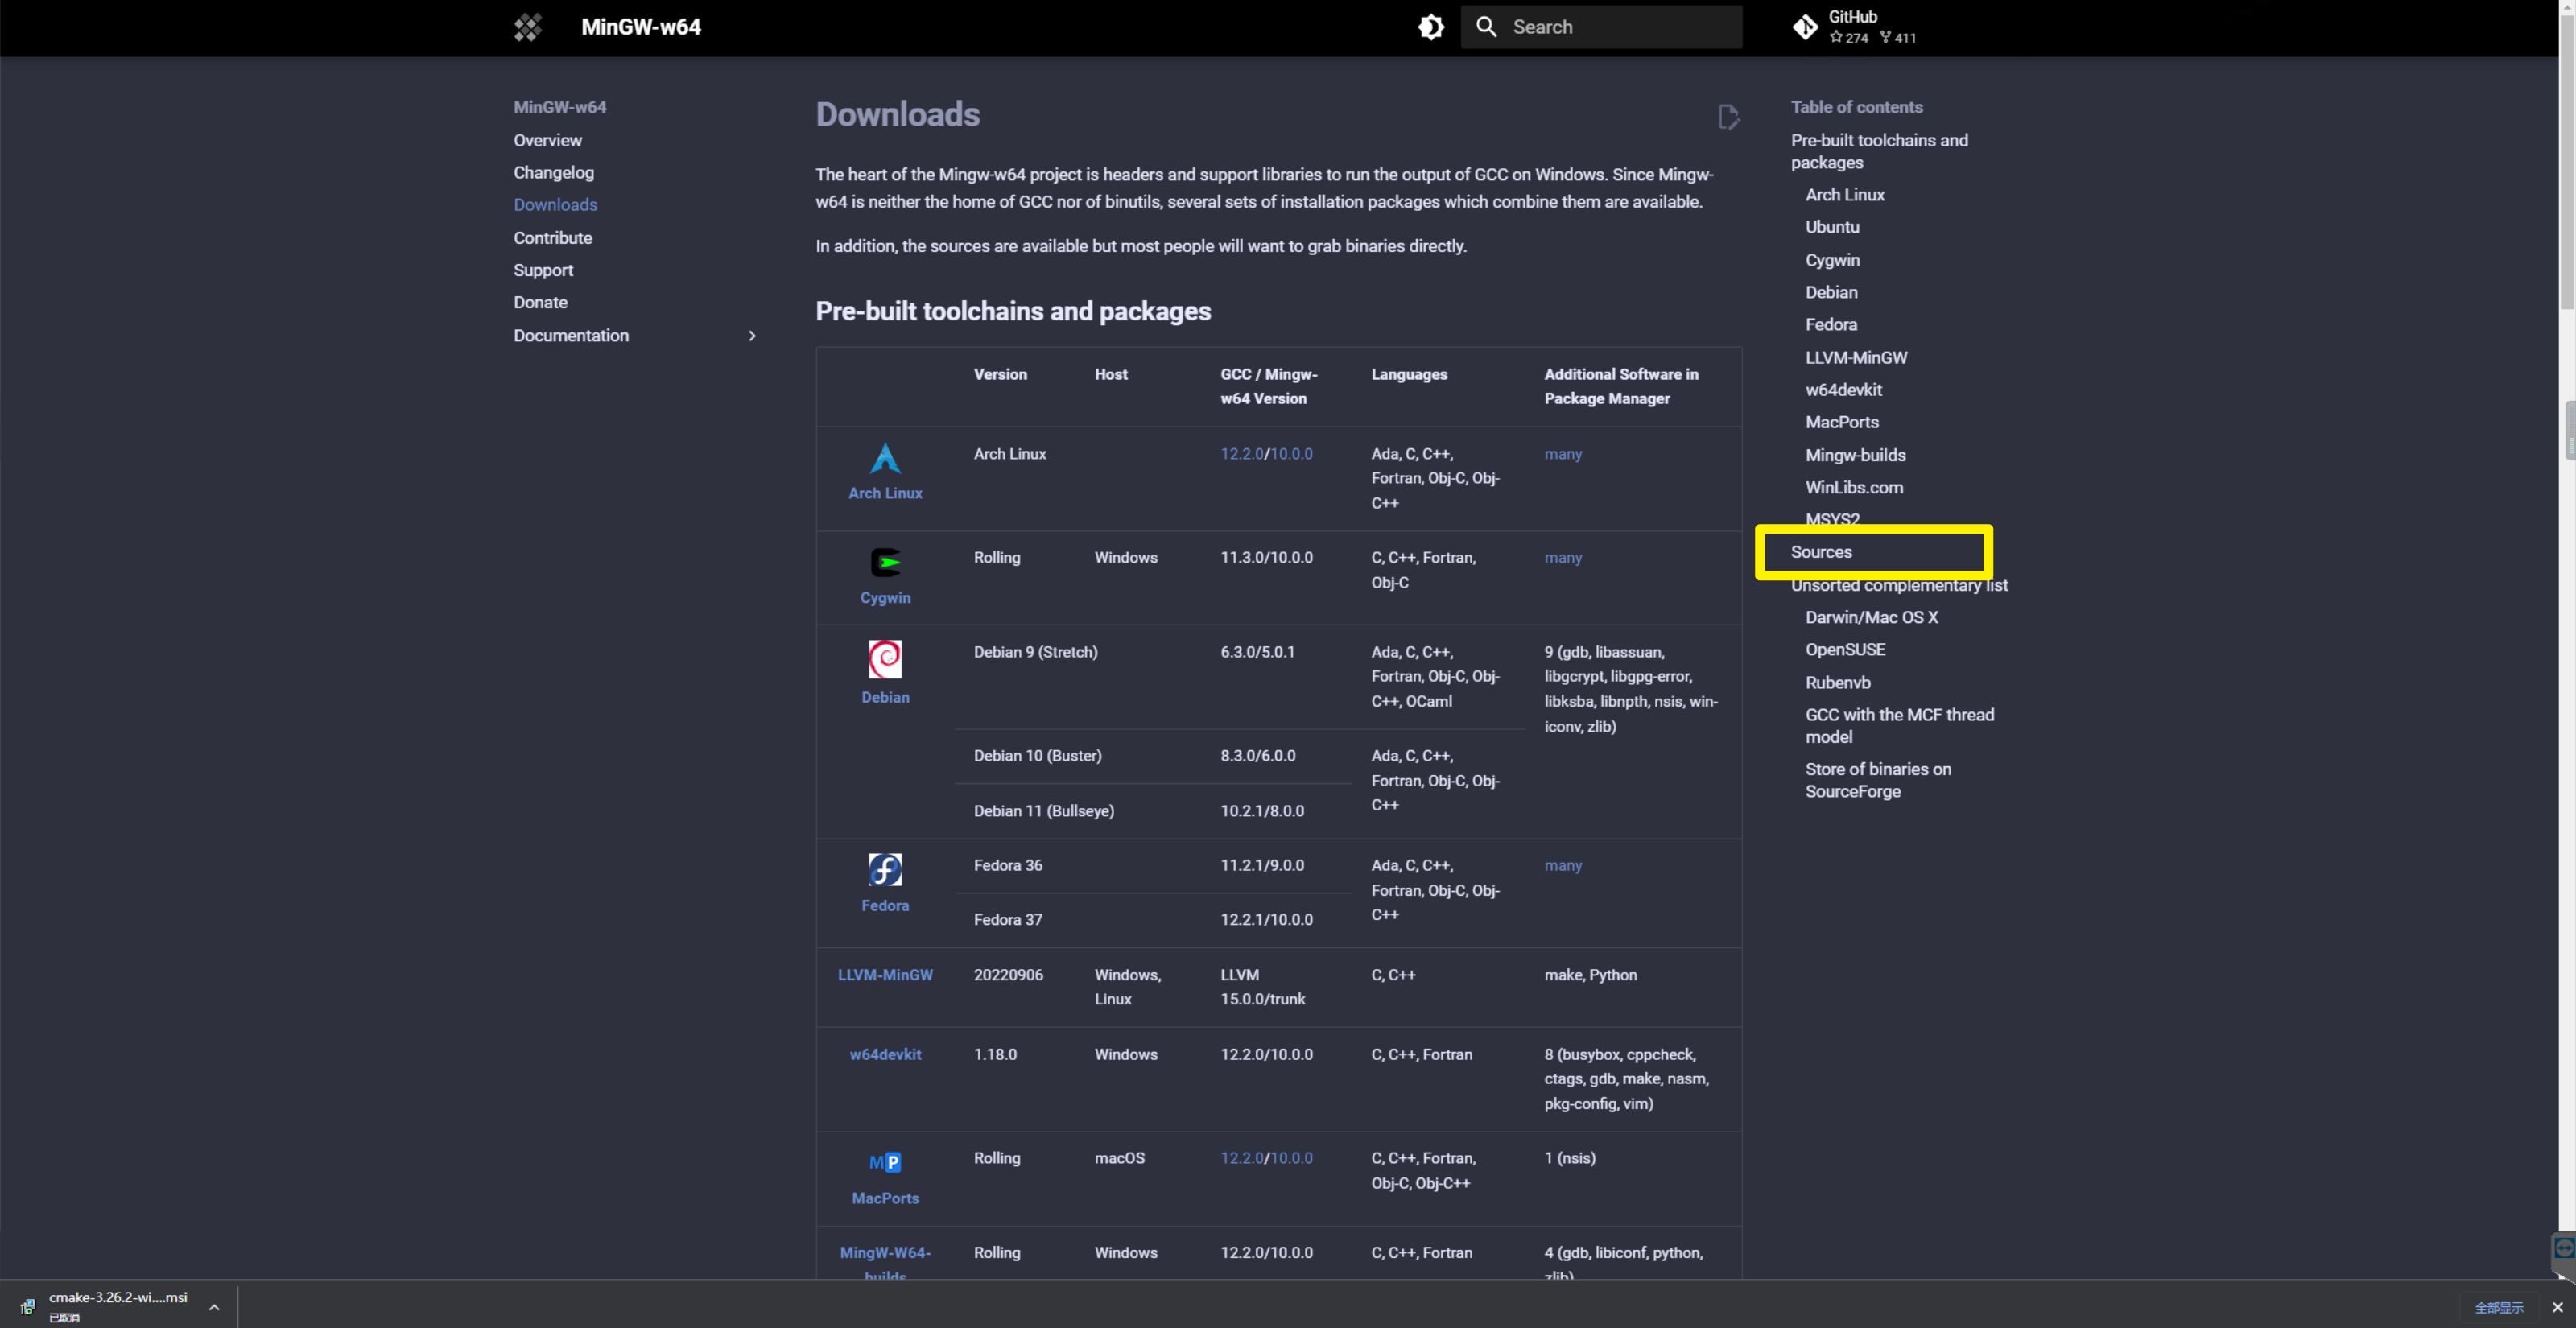Open the Contribute nav item
The height and width of the screenshot is (1328, 2576).
click(x=552, y=237)
